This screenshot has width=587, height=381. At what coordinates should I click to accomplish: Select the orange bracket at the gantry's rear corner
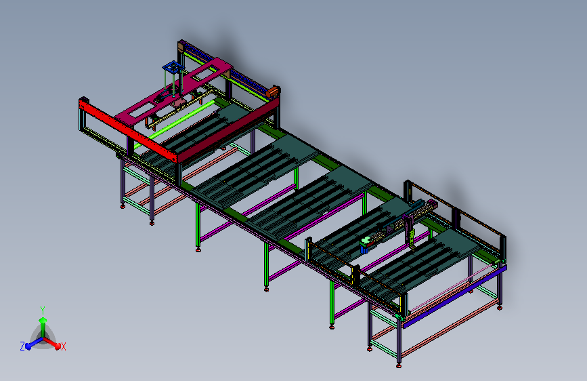coord(273,92)
